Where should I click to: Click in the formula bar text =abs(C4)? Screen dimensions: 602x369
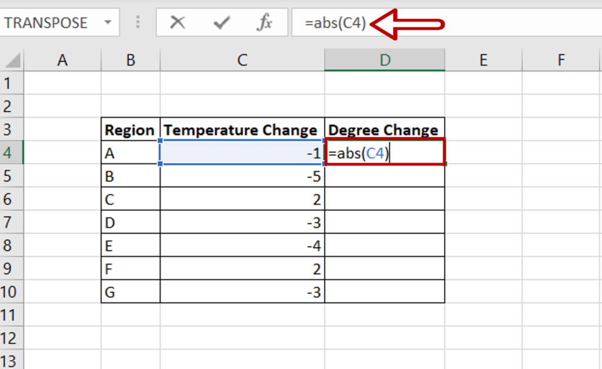(x=335, y=23)
